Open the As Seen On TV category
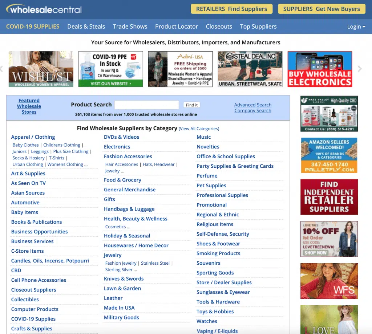The height and width of the screenshot is (334, 372). tap(28, 183)
